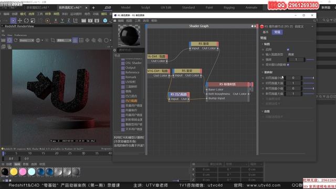Open the arrow menu at attribute panel header right

(312, 27)
